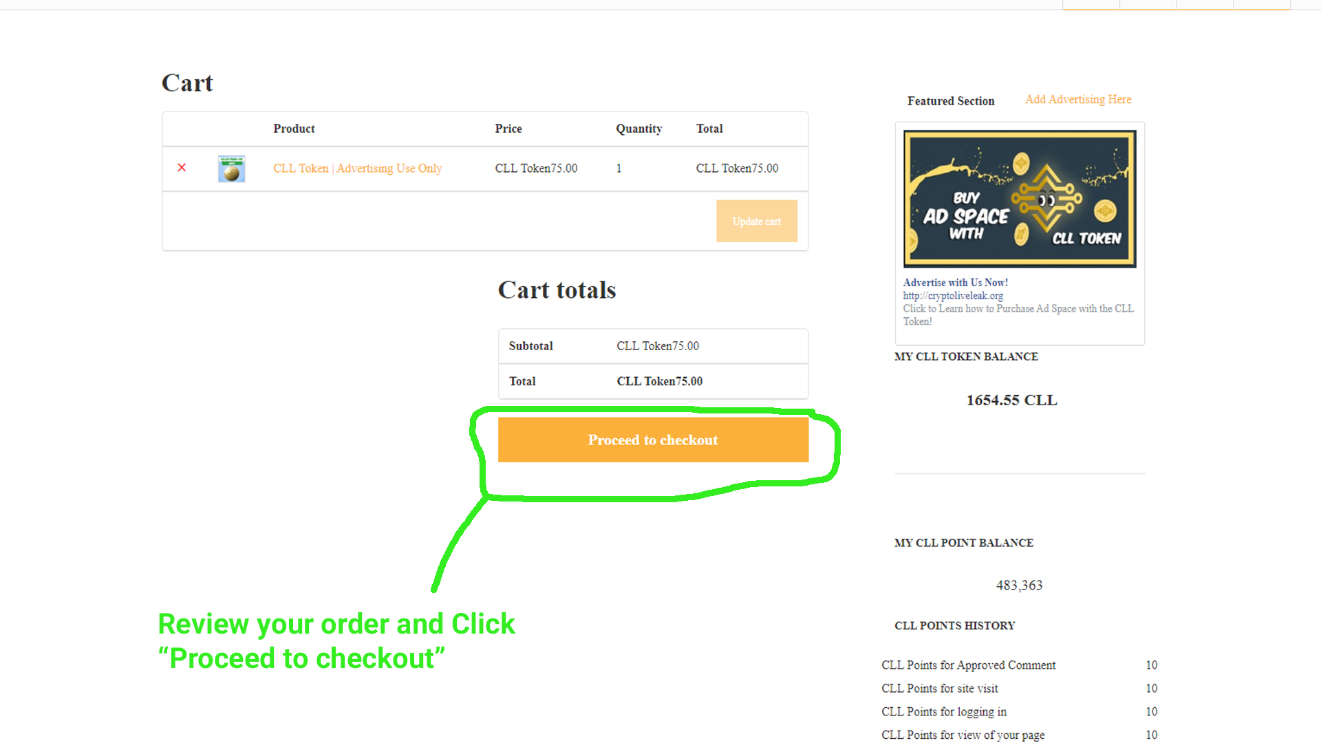
Task: Click Proceed to checkout button
Action: pos(653,440)
